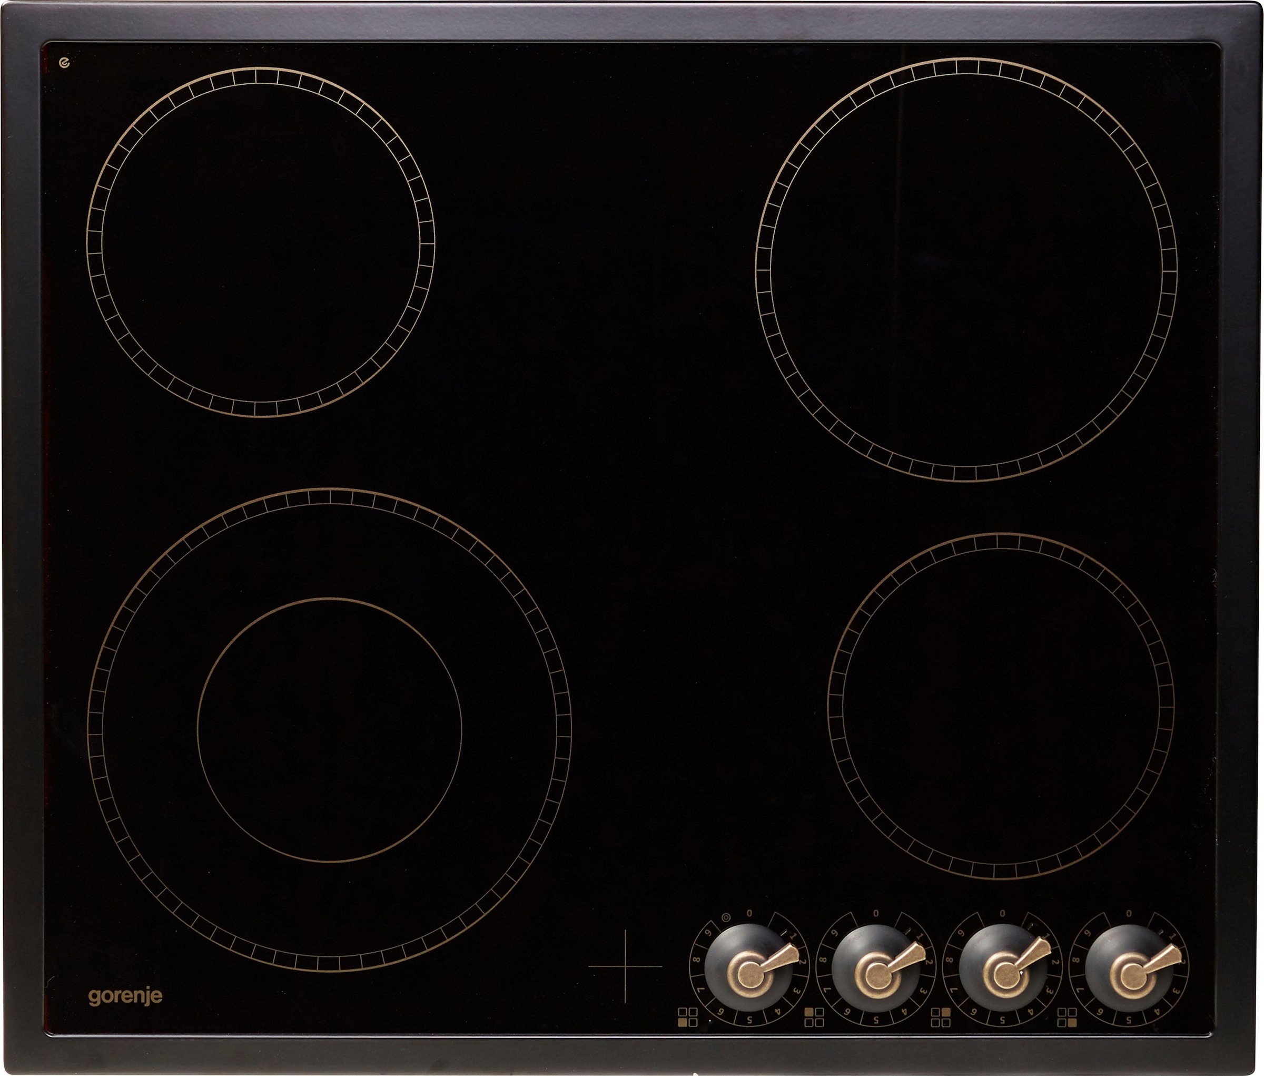Select the '0' marking above the third knob
Screen dimensions: 1264x1076
click(1002, 914)
